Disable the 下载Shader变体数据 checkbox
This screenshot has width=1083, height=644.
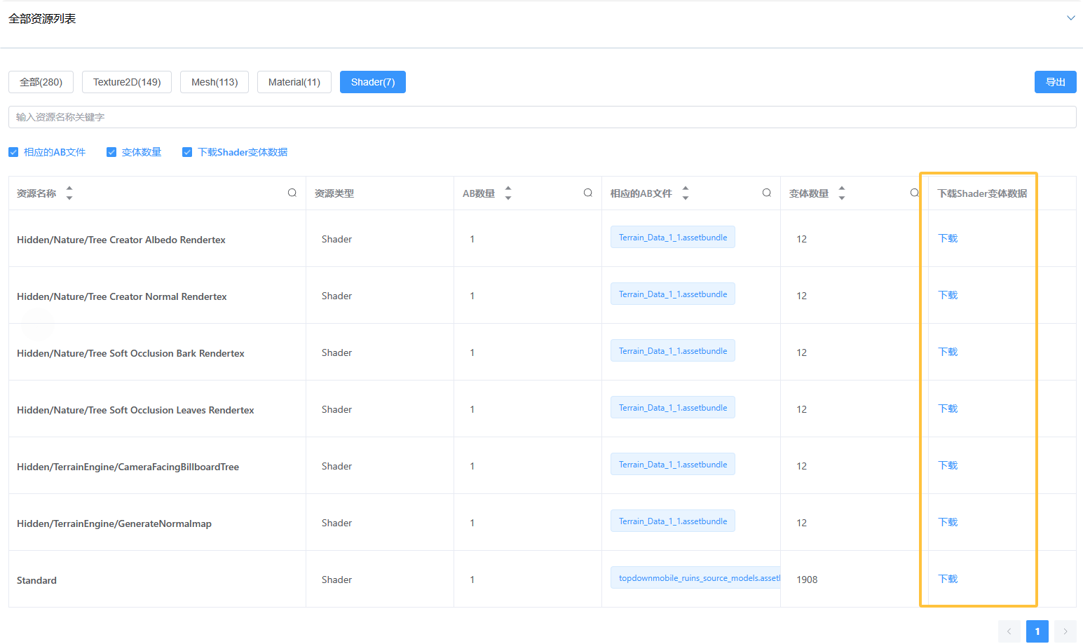[x=187, y=152]
